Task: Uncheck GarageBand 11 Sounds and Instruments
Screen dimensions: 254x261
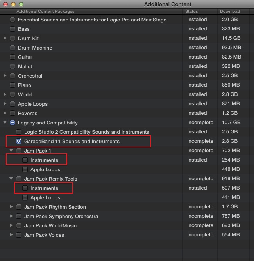Action: pos(19,141)
